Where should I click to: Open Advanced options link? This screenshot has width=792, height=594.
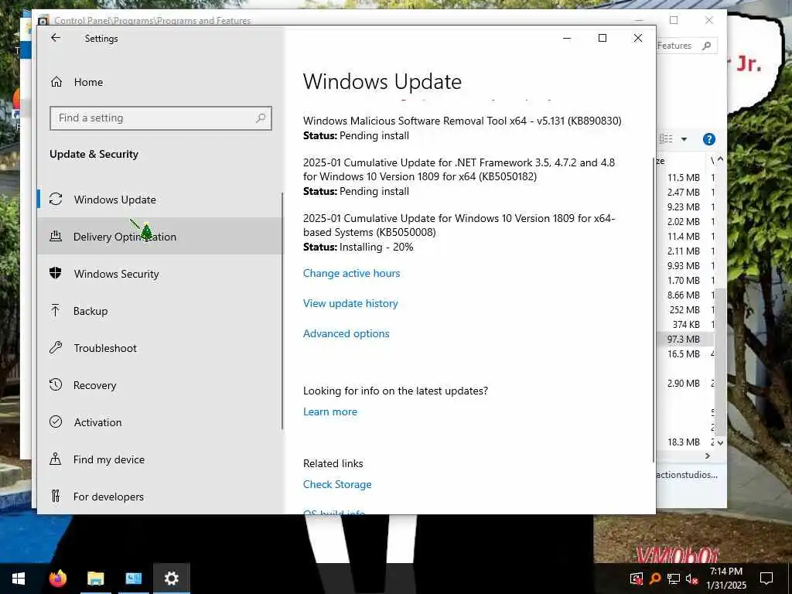346,333
